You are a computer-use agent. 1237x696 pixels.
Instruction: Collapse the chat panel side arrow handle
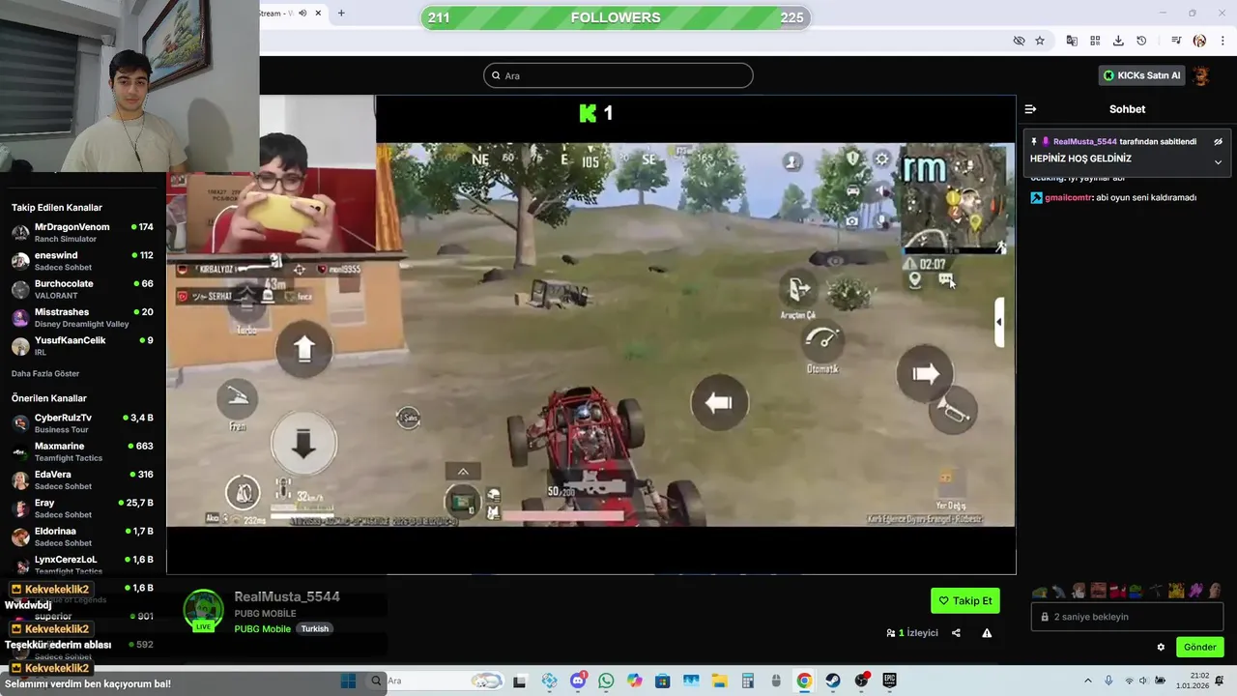coord(999,322)
